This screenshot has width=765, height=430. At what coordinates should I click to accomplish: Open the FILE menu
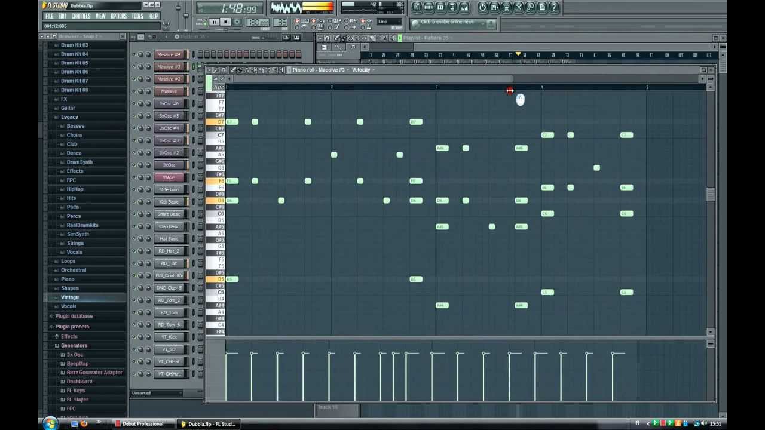pyautogui.click(x=50, y=16)
